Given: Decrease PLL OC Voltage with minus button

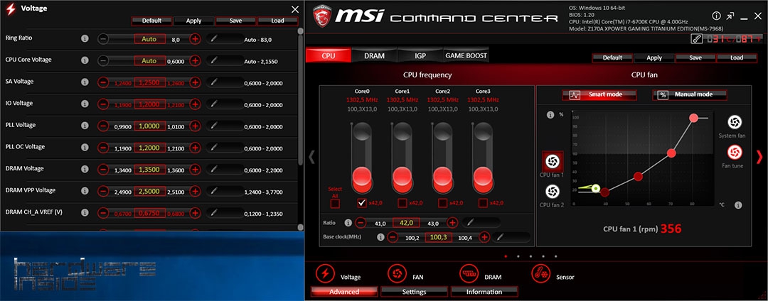Looking at the screenshot, I should [103, 148].
